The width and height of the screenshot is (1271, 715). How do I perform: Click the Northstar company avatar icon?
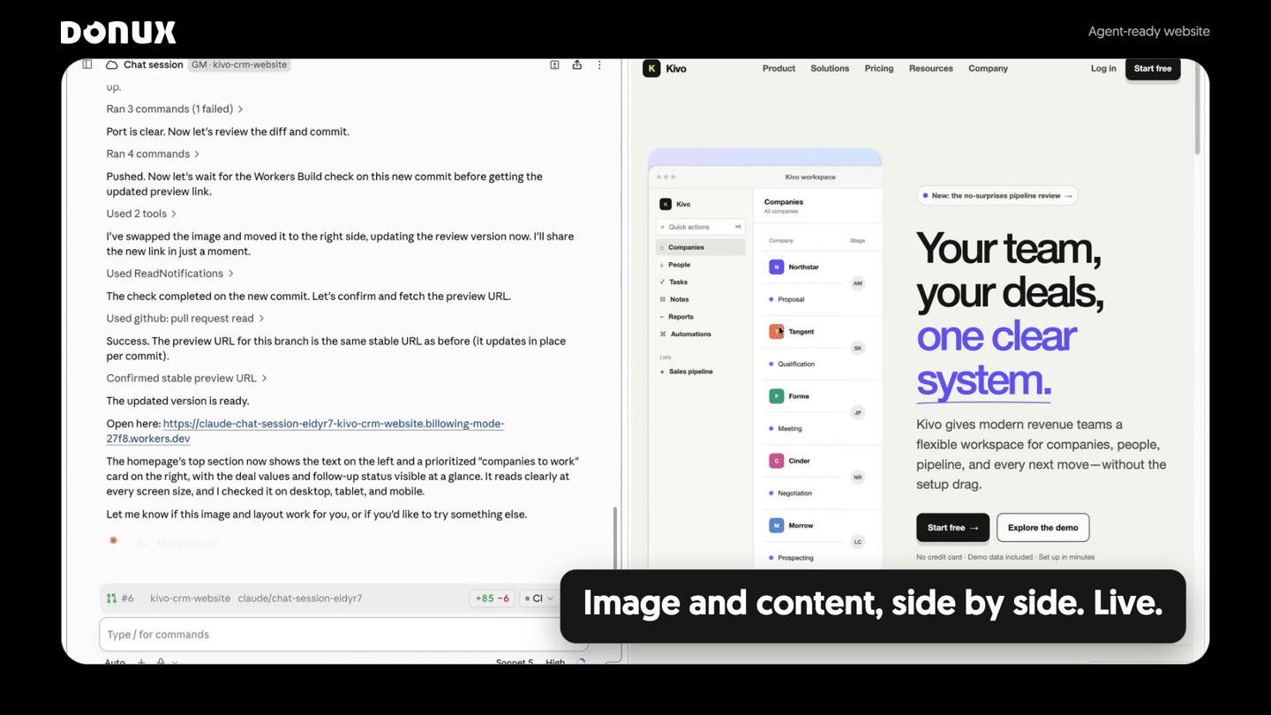pos(776,267)
